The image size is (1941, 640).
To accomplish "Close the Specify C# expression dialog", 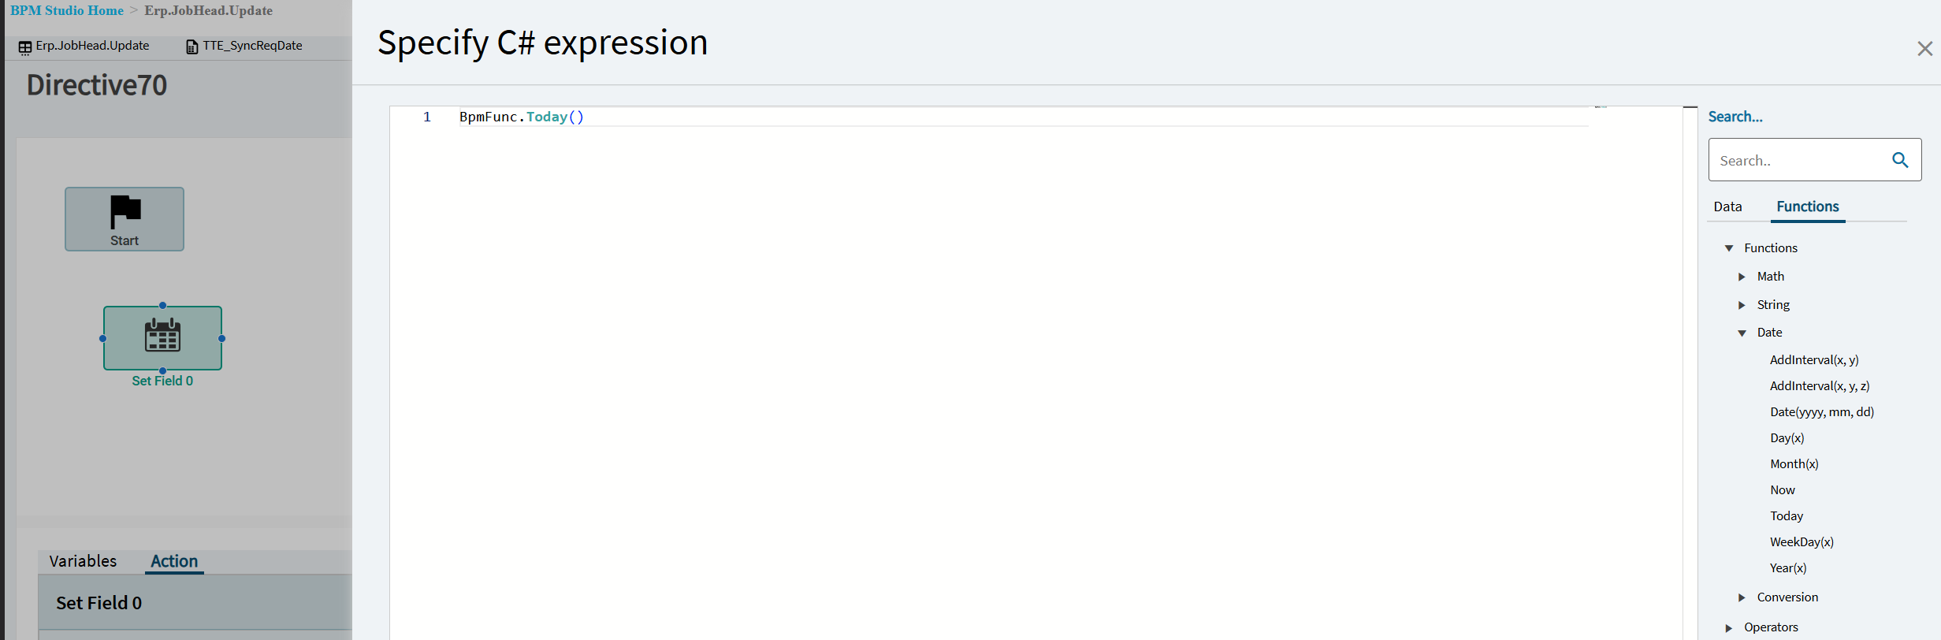I will 1924,49.
